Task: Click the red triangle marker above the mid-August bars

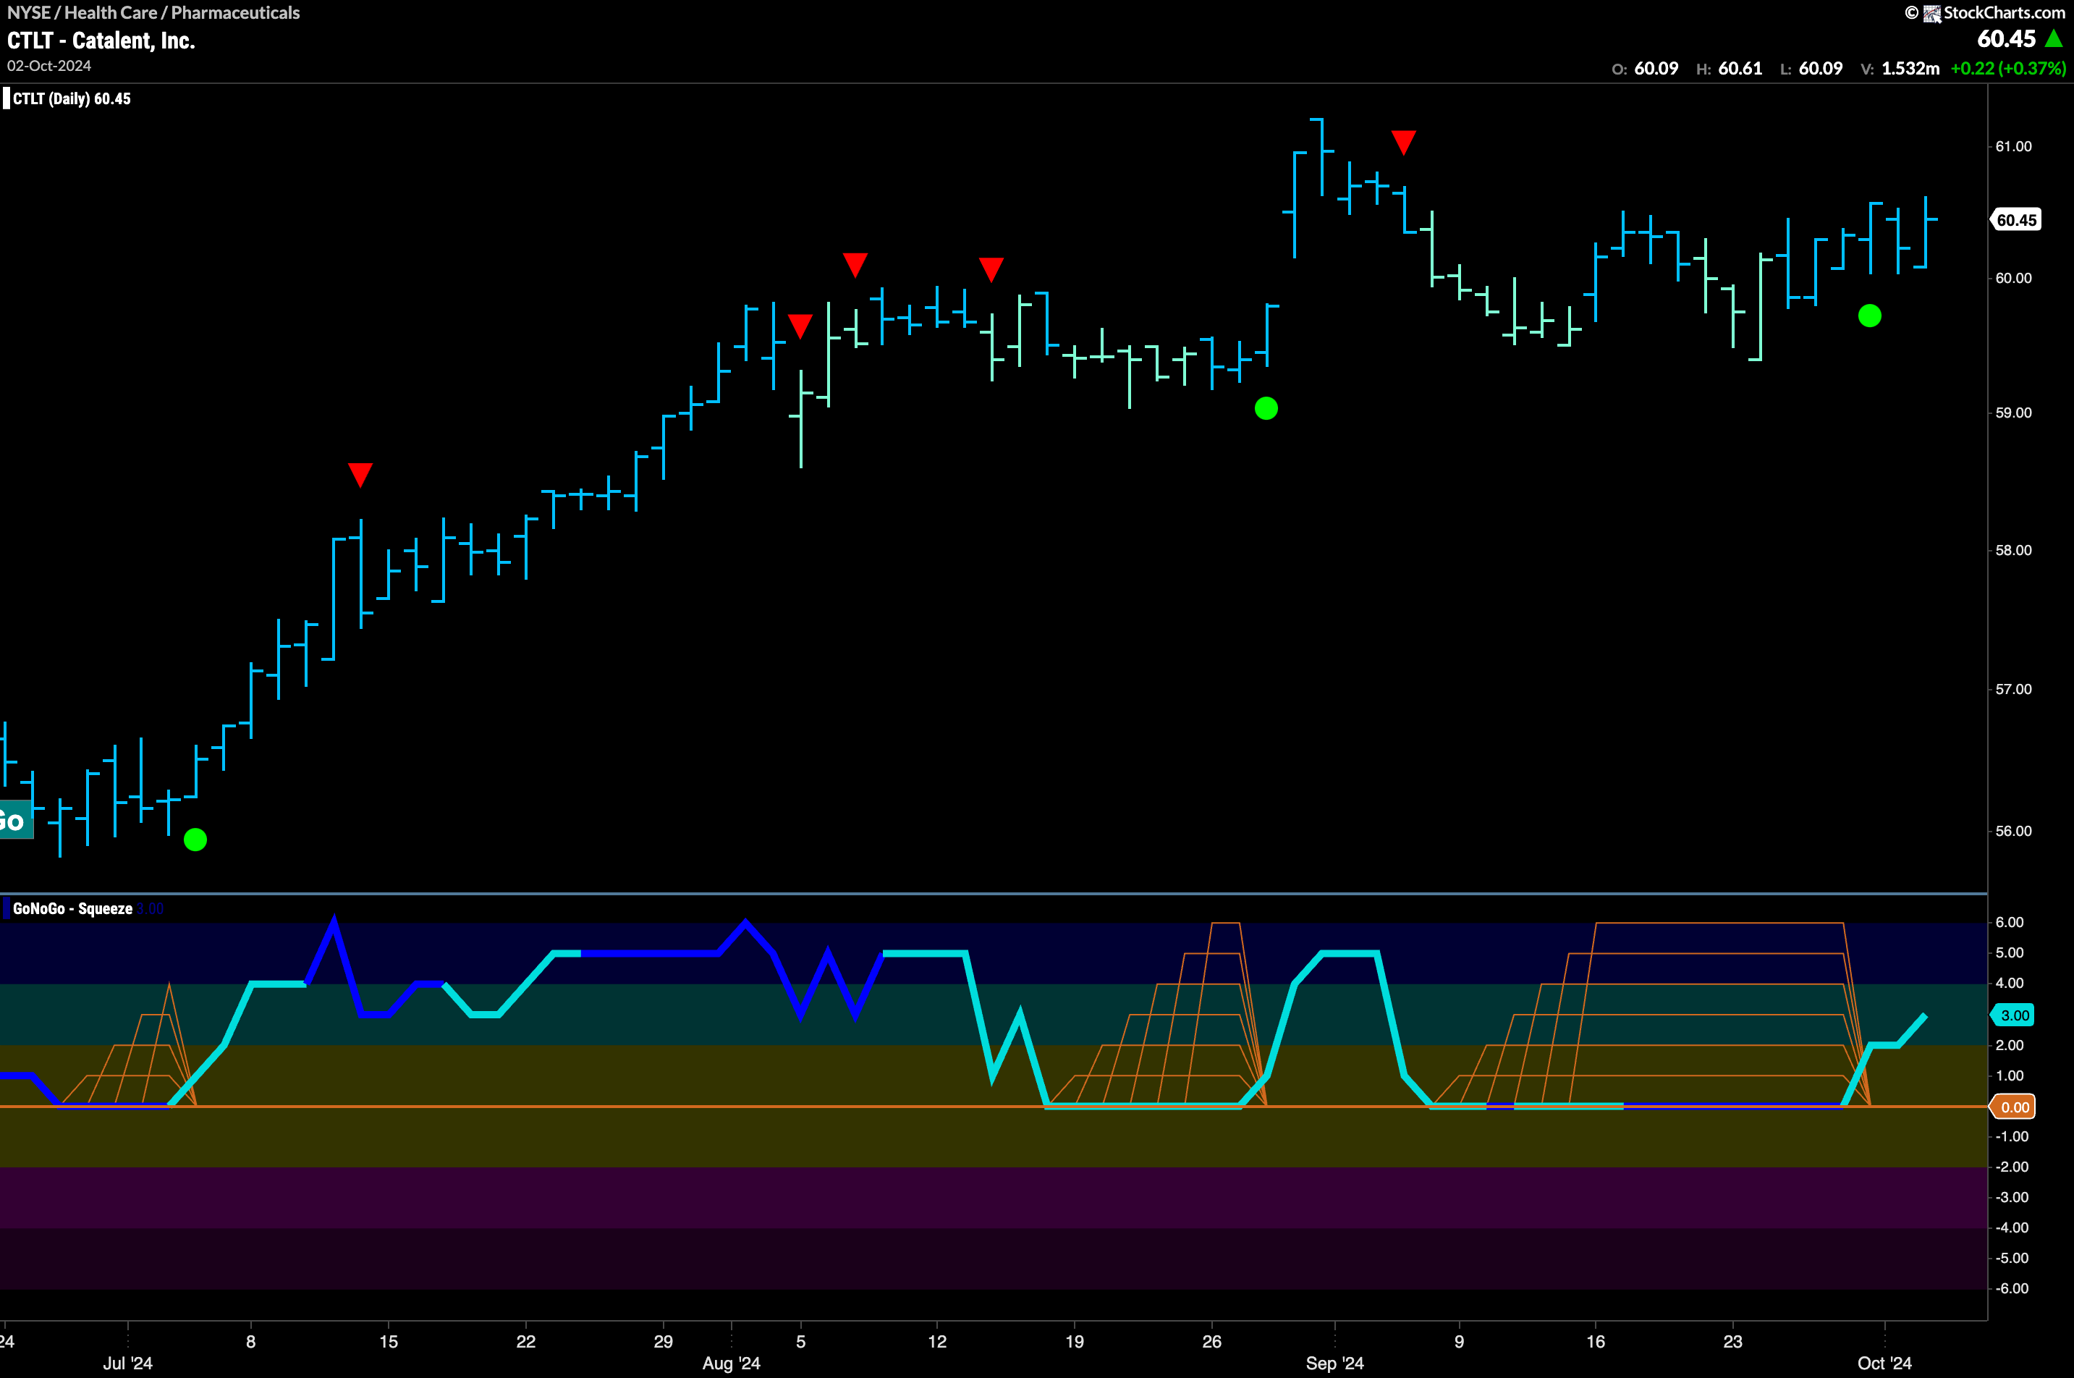Action: click(991, 269)
